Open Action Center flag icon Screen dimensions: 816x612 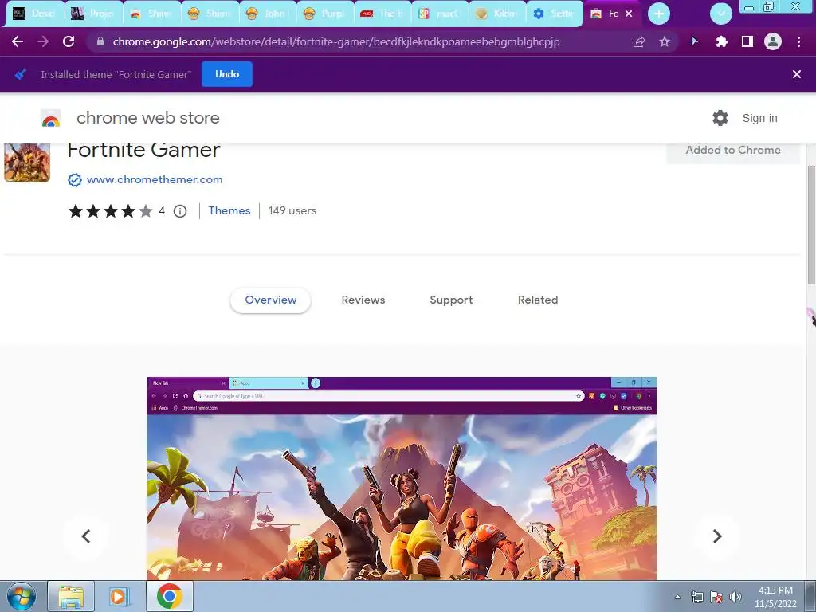point(716,597)
